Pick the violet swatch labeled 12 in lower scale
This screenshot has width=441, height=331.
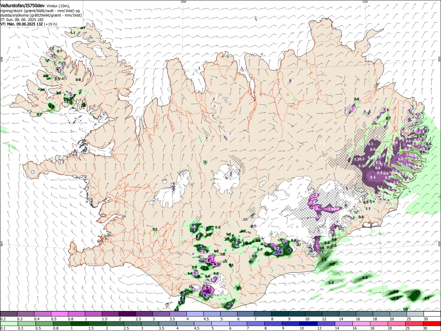coord(326,323)
